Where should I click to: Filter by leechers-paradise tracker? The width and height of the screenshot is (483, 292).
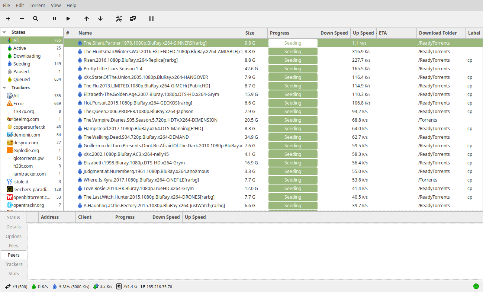pyautogui.click(x=32, y=189)
